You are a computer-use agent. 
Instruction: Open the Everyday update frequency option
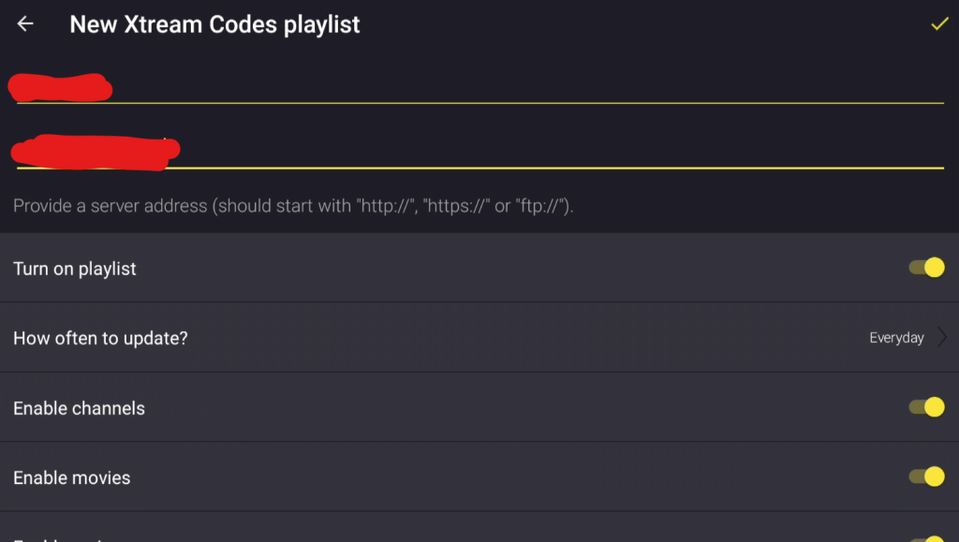(896, 338)
